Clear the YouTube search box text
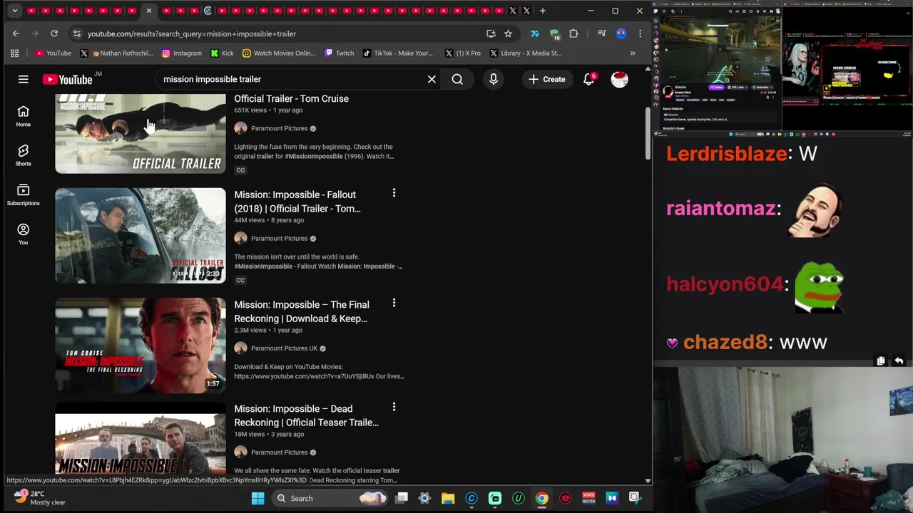Screen dimensions: 913x513 coord(432,79)
